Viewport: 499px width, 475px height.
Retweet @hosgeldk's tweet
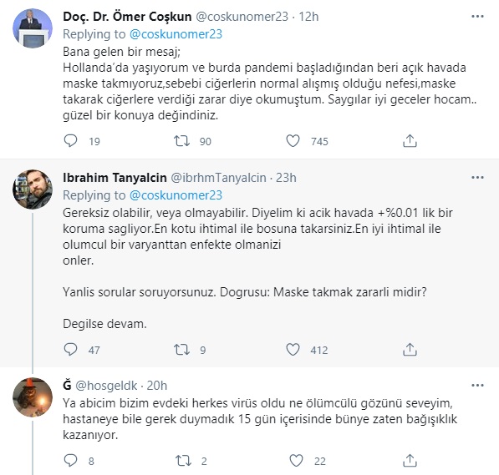coord(183,460)
